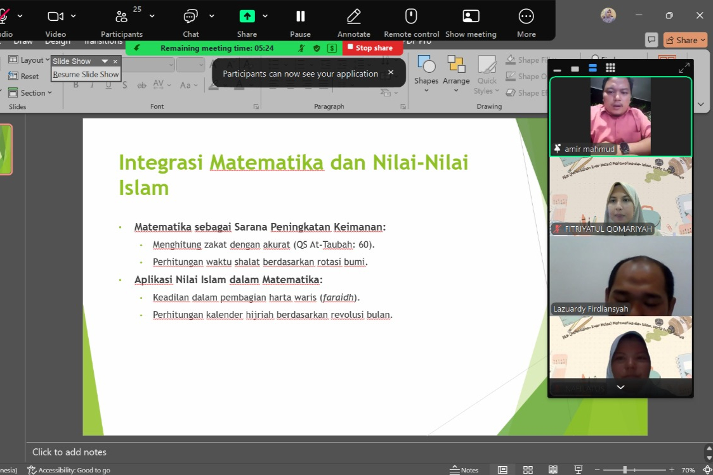Collapse the Zoom participant video strip chevron
The image size is (713, 475).
(620, 387)
